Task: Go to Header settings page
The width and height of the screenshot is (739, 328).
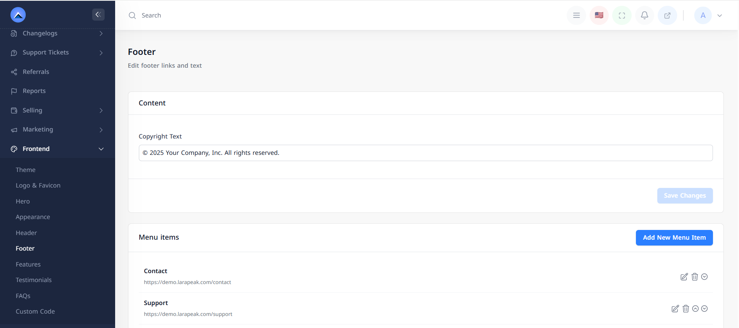Action: coord(26,233)
